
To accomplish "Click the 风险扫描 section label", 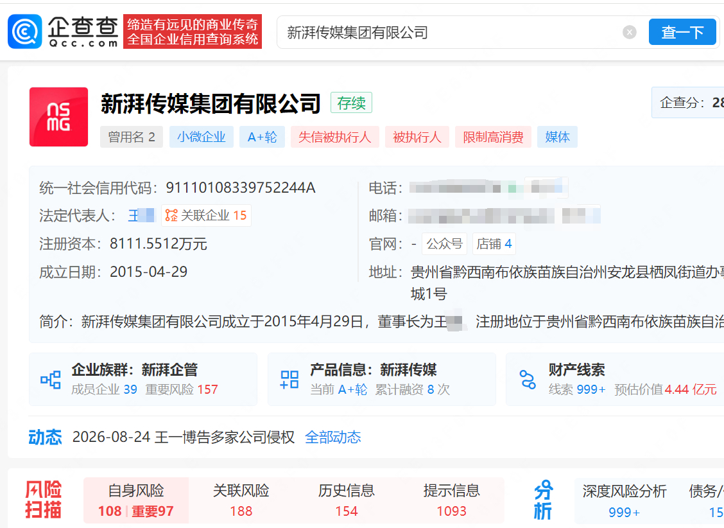I will click(44, 500).
